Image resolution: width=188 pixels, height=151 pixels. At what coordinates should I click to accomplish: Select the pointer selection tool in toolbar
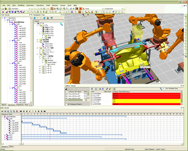click(x=52, y=9)
